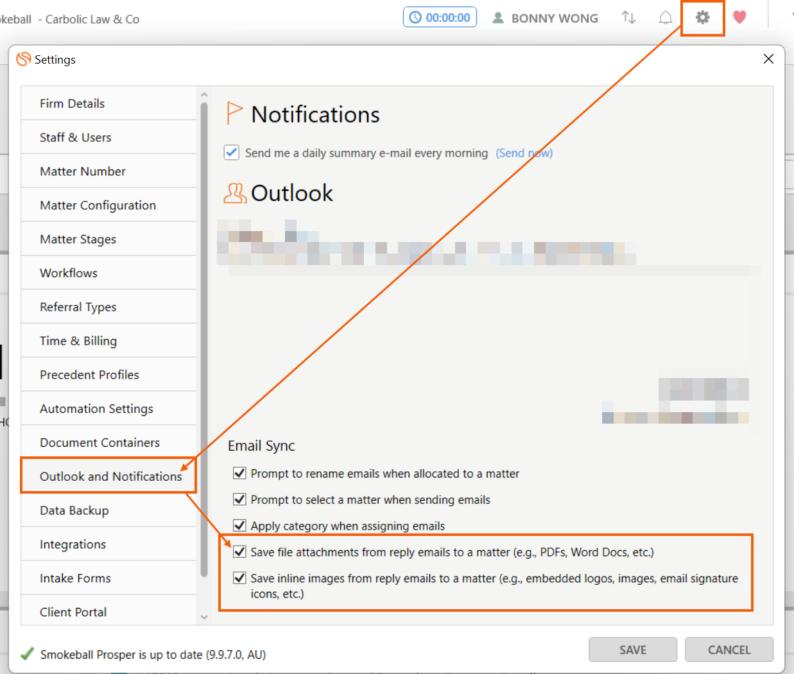This screenshot has height=674, width=794.
Task: Toggle Prompt to rename emails checkbox
Action: click(x=239, y=473)
